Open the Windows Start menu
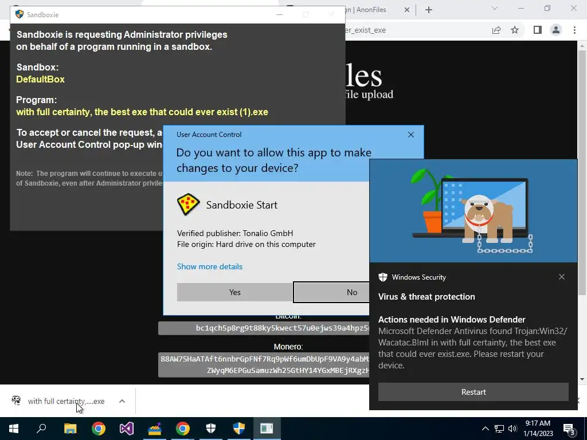 pos(14,429)
